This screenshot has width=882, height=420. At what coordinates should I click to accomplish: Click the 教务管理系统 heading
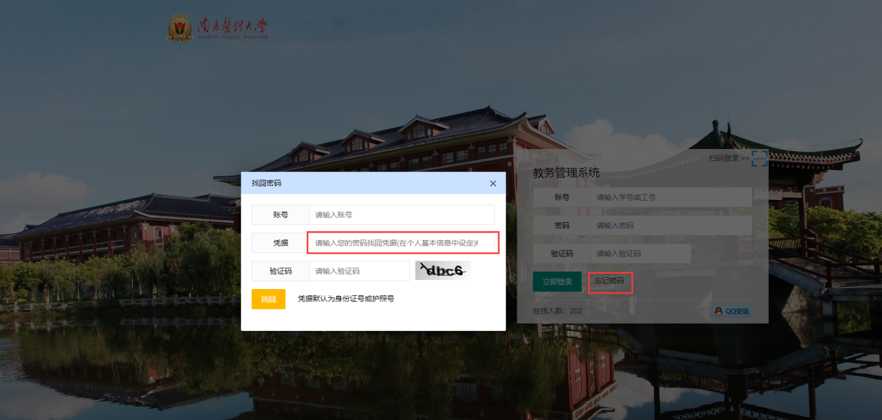click(x=566, y=173)
